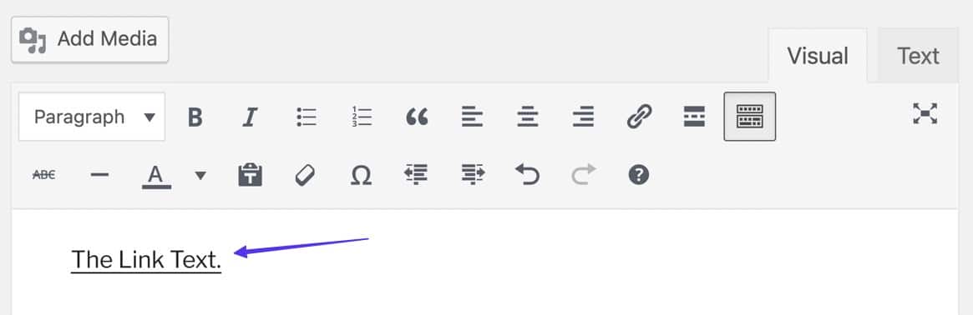
Task: Toggle the toolbar kitchen sink button
Action: 750,117
